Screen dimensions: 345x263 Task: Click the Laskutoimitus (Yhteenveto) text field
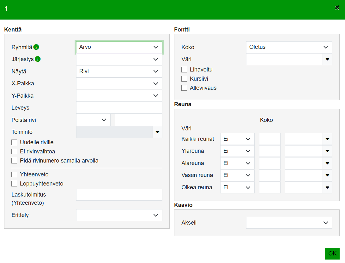pos(119,195)
